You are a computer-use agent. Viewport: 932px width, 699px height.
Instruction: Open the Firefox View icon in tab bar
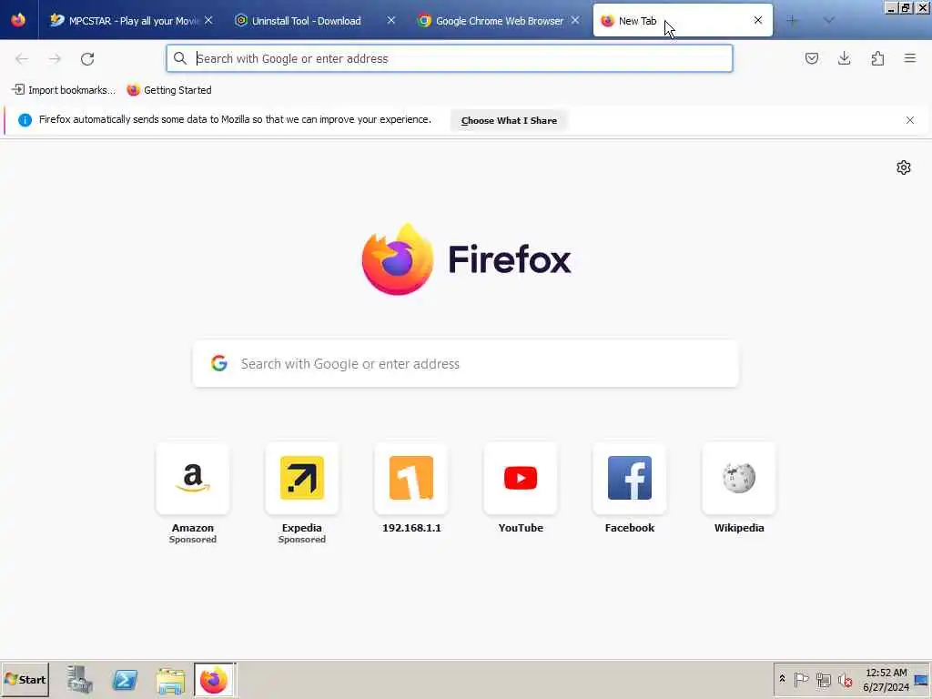[x=18, y=20]
